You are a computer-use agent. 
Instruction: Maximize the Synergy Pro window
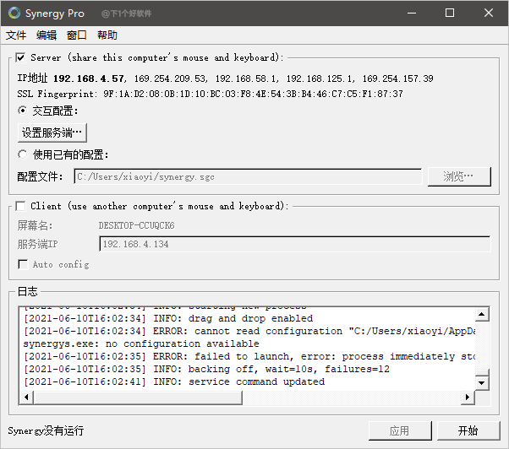[x=450, y=13]
